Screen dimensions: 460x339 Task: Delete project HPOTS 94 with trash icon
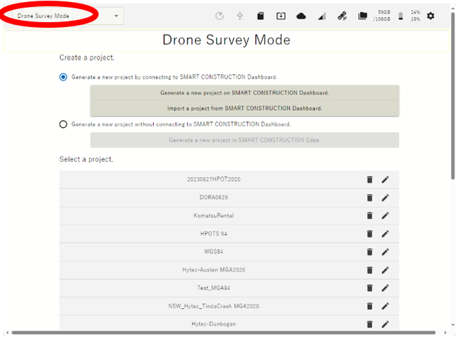370,233
